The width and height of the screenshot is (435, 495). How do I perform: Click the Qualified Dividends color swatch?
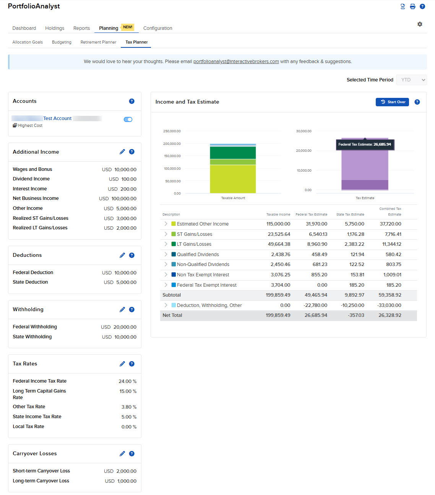174,255
